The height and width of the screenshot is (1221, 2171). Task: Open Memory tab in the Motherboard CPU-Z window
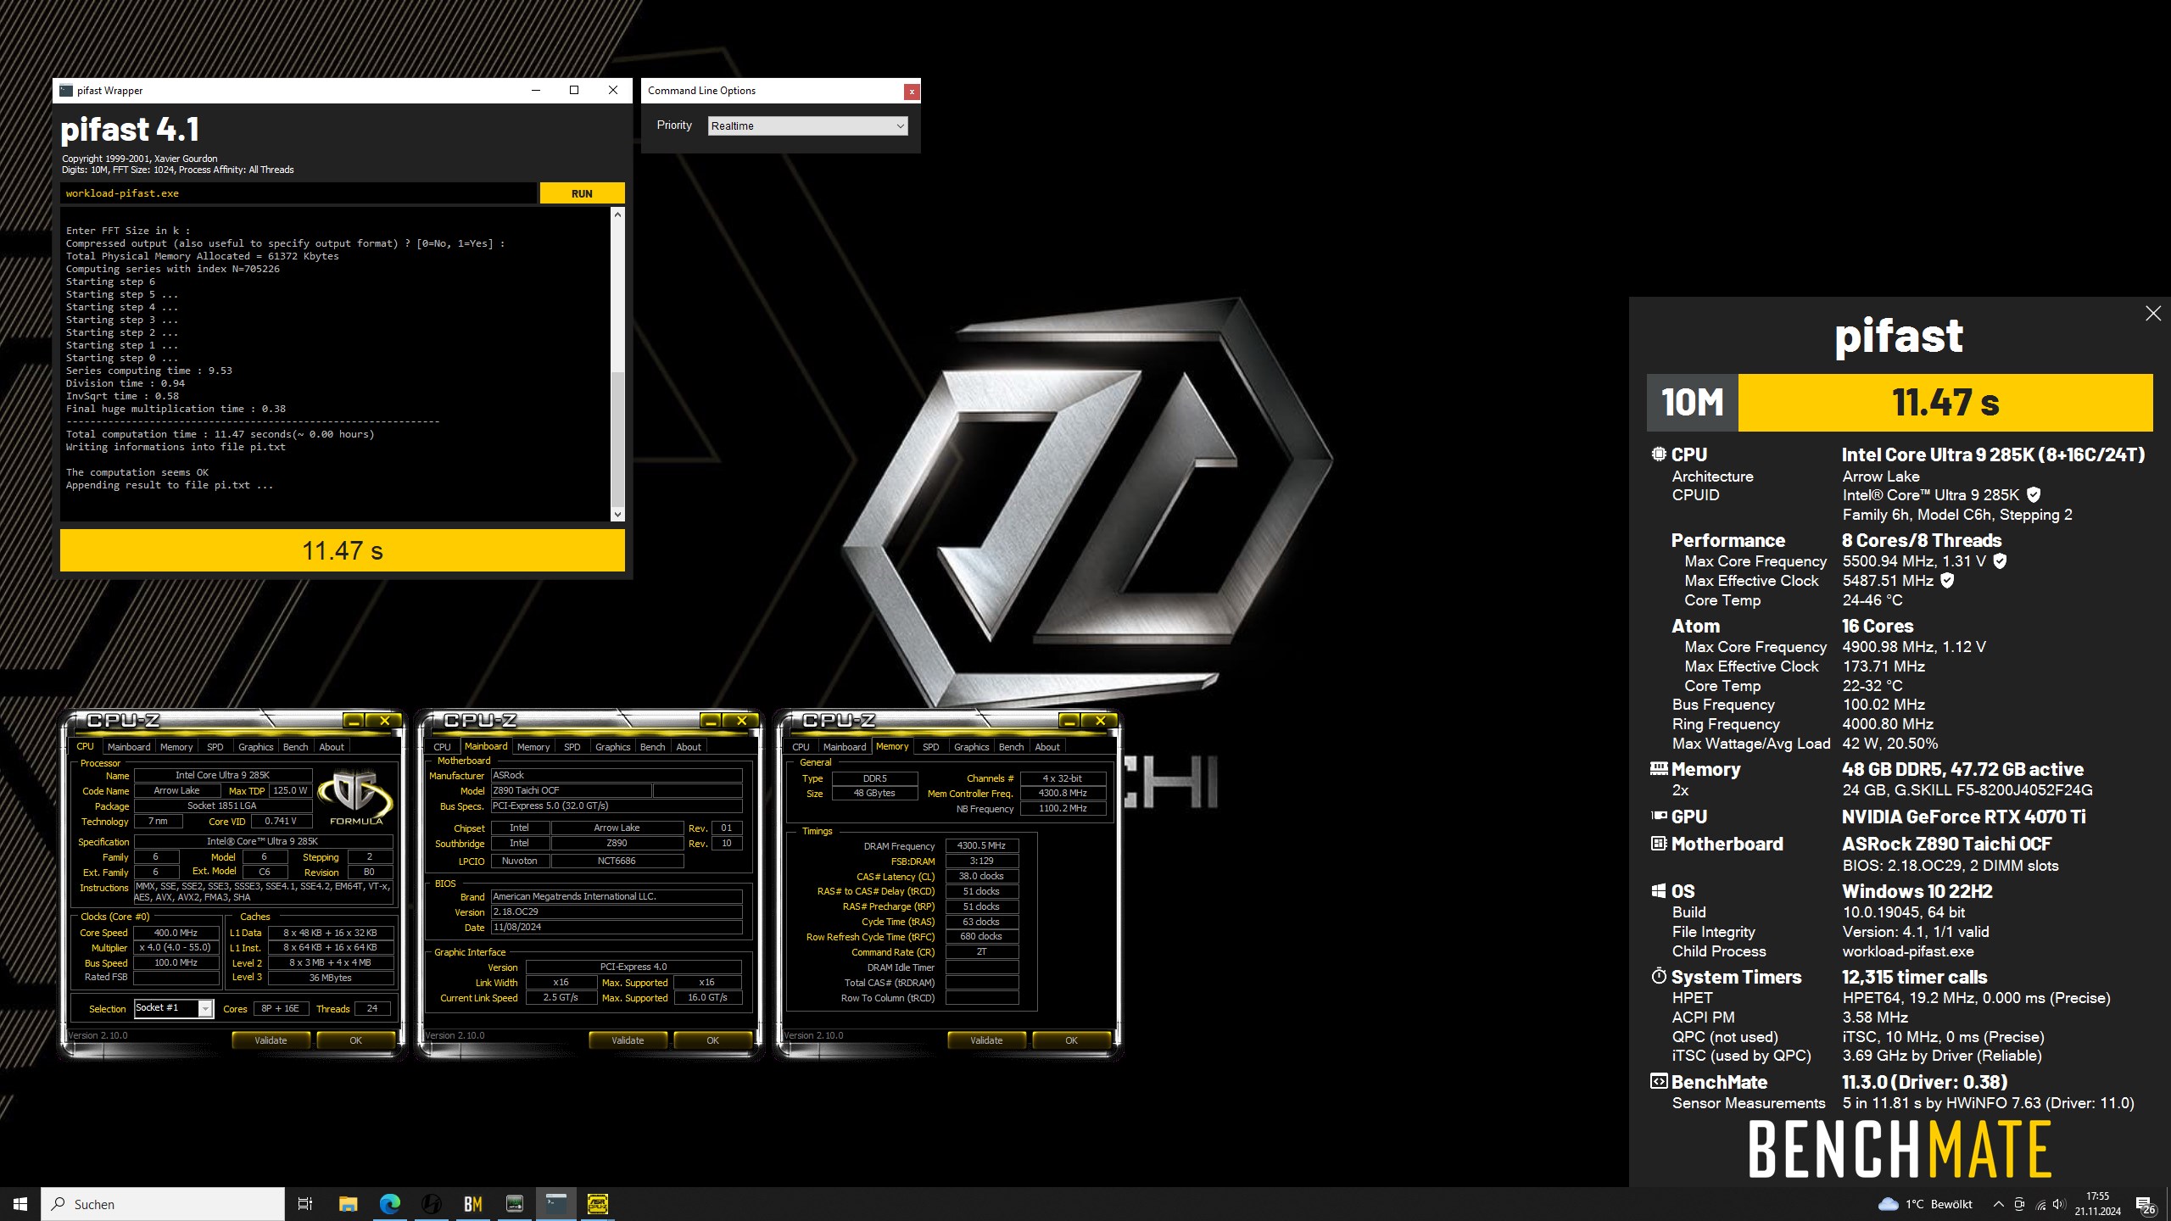(533, 747)
